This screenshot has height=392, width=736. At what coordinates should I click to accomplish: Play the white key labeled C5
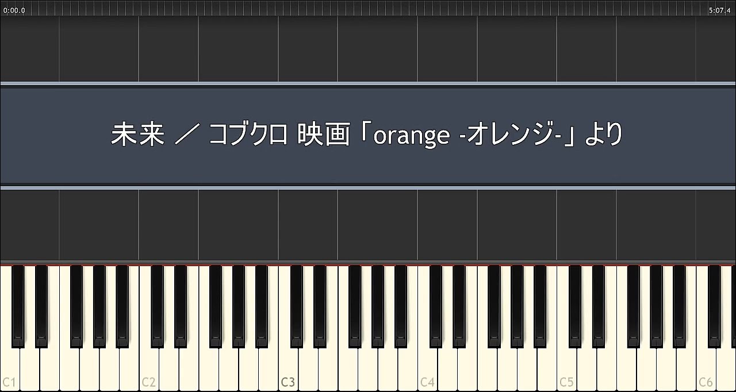(x=566, y=368)
